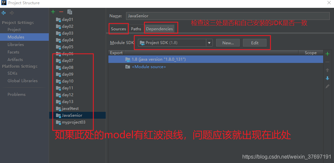
Task: Click the IntelliJ IDEA logo icon
Action: (4, 3)
